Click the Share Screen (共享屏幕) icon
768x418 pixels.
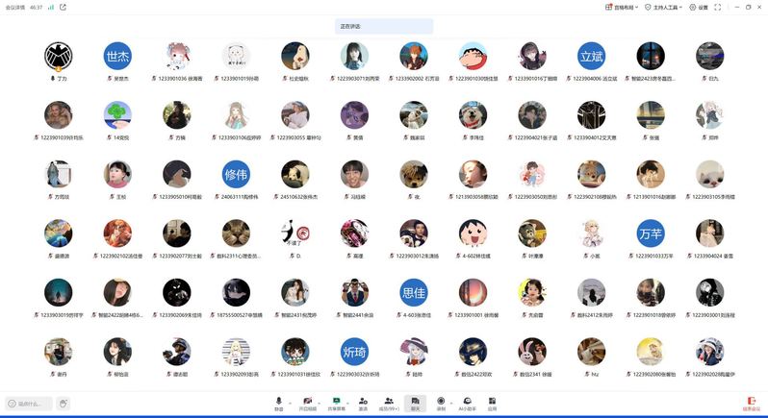click(x=337, y=403)
